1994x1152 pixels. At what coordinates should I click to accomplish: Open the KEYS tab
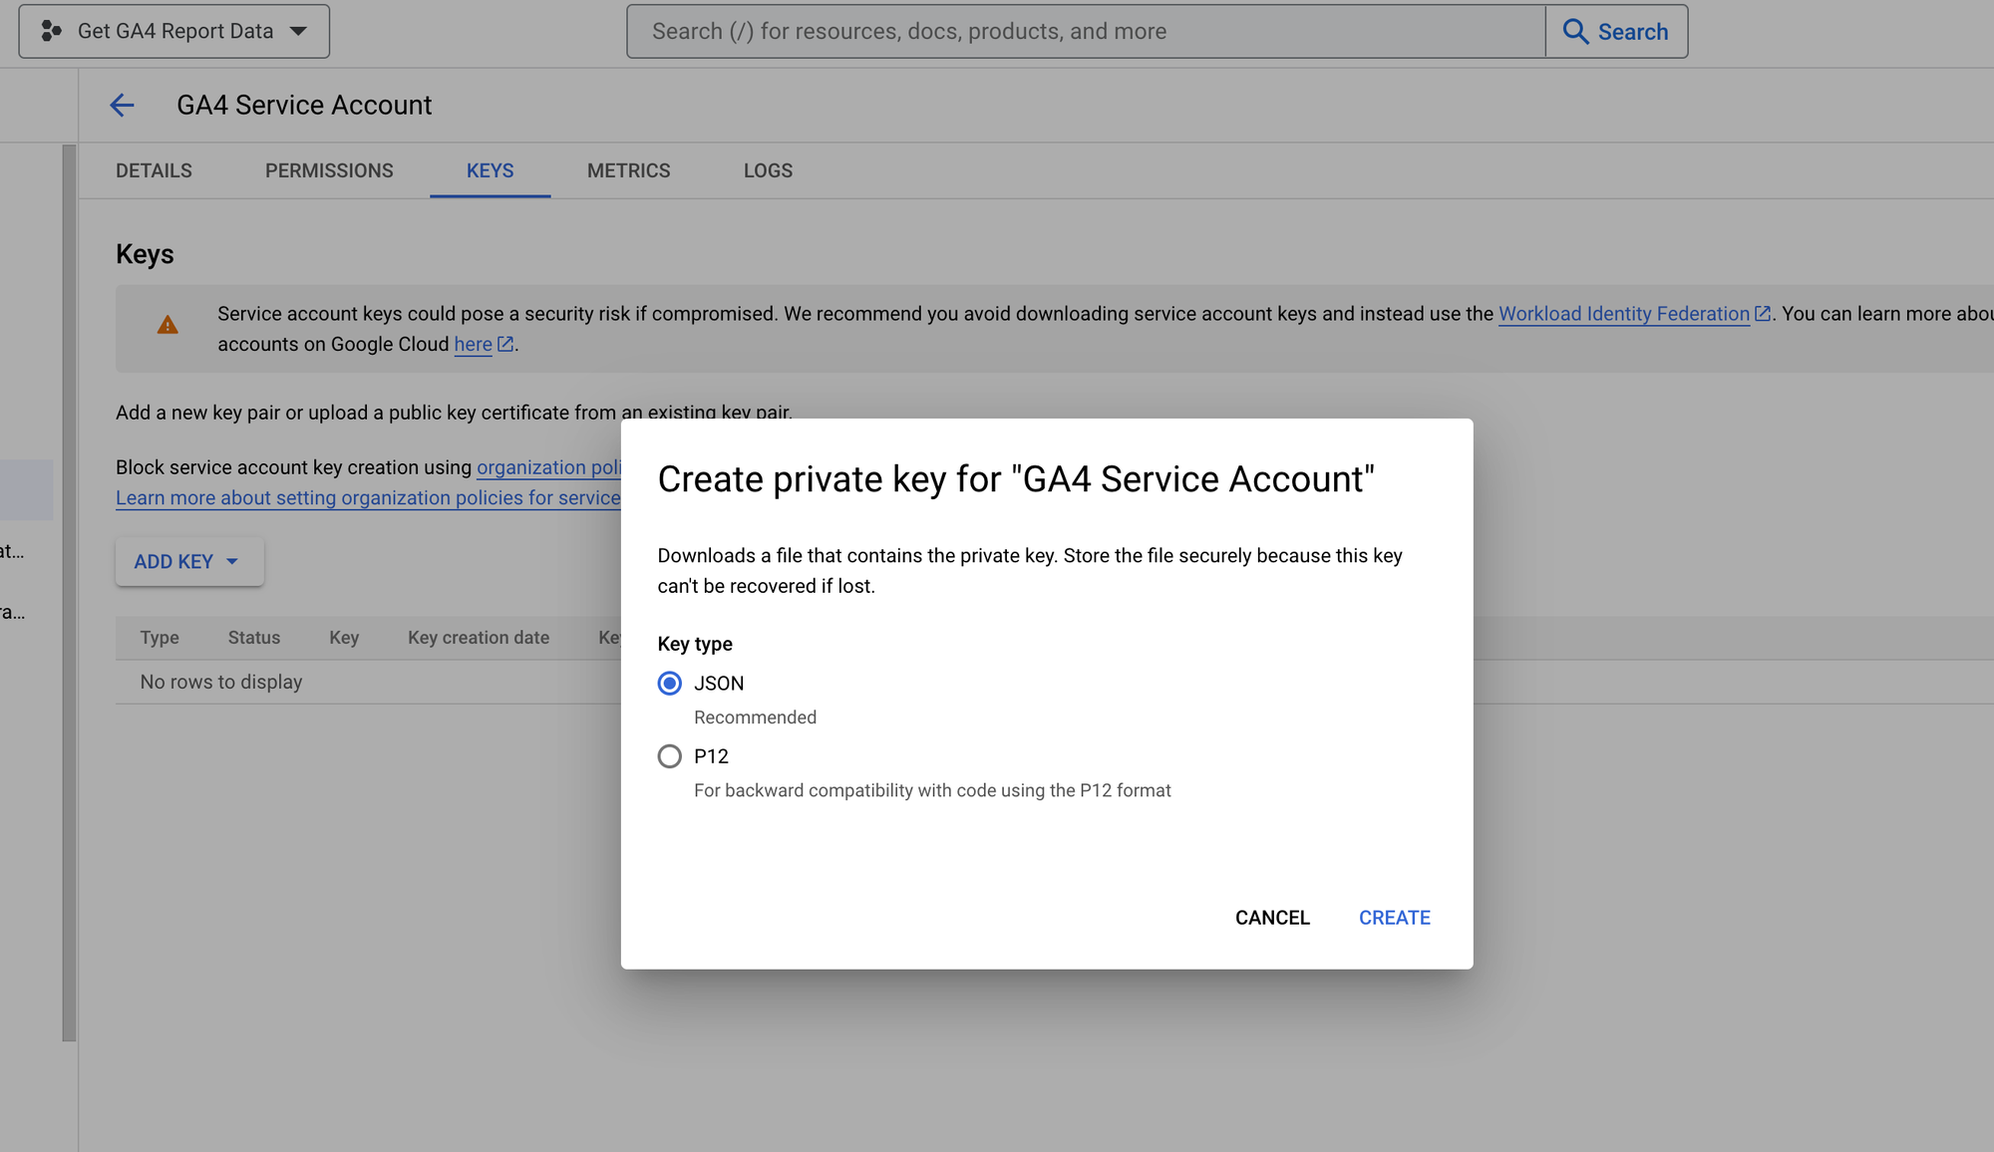pos(490,170)
